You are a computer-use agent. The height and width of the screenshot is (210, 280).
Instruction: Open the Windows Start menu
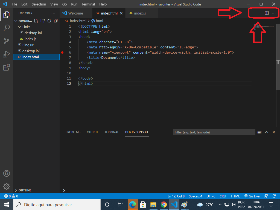[x=7, y=205]
